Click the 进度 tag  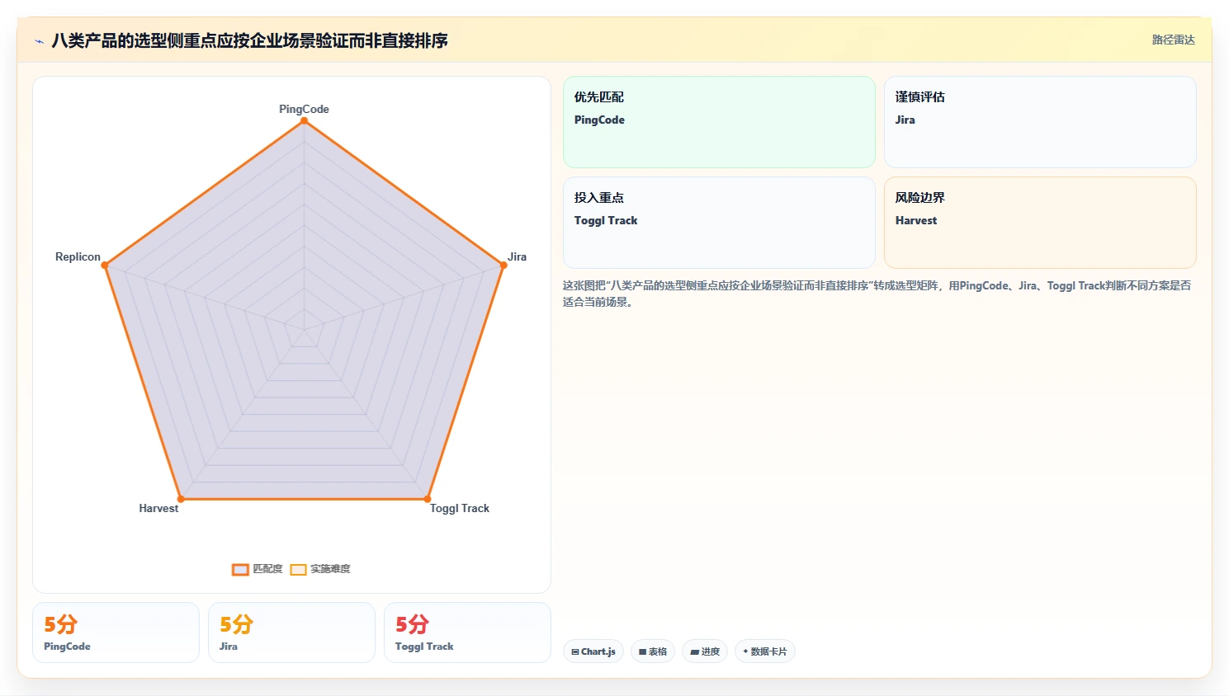(705, 651)
